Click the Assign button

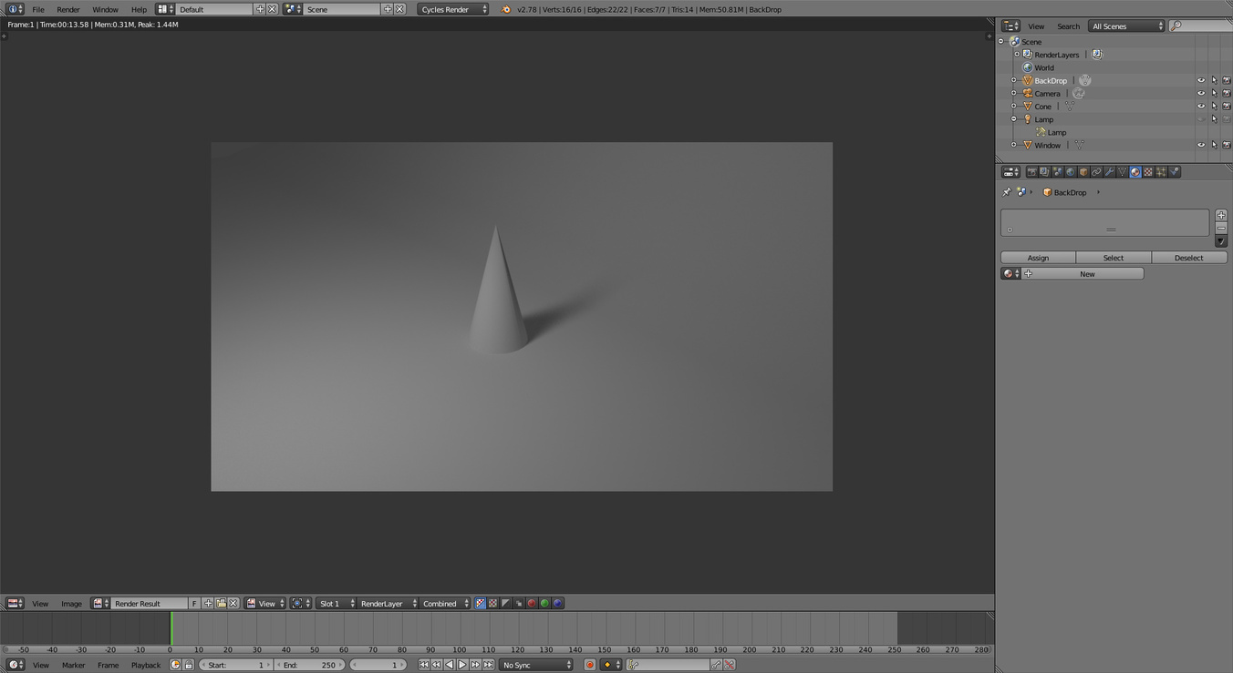click(x=1037, y=257)
